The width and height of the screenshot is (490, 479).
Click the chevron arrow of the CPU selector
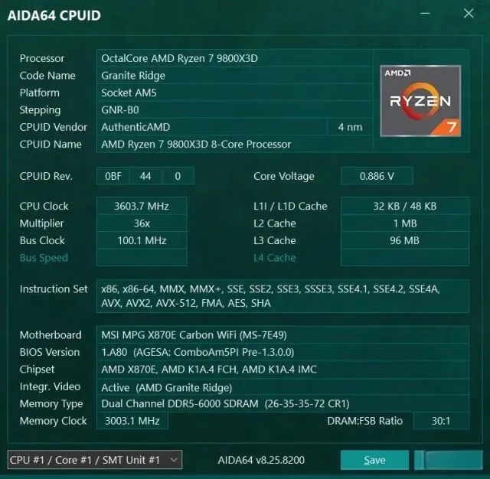174,460
